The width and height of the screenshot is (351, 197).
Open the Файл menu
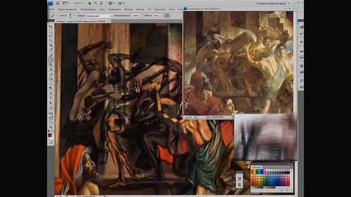click(x=52, y=9)
